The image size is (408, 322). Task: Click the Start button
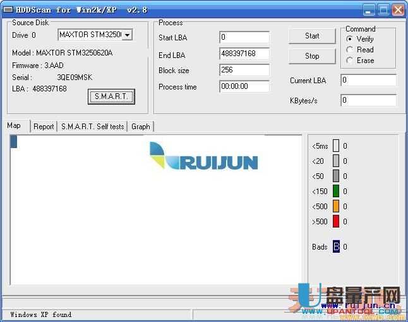point(312,36)
